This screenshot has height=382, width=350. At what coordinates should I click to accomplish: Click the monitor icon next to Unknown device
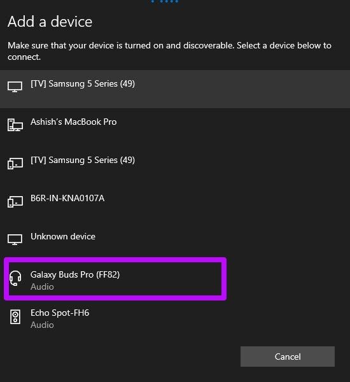(x=15, y=239)
